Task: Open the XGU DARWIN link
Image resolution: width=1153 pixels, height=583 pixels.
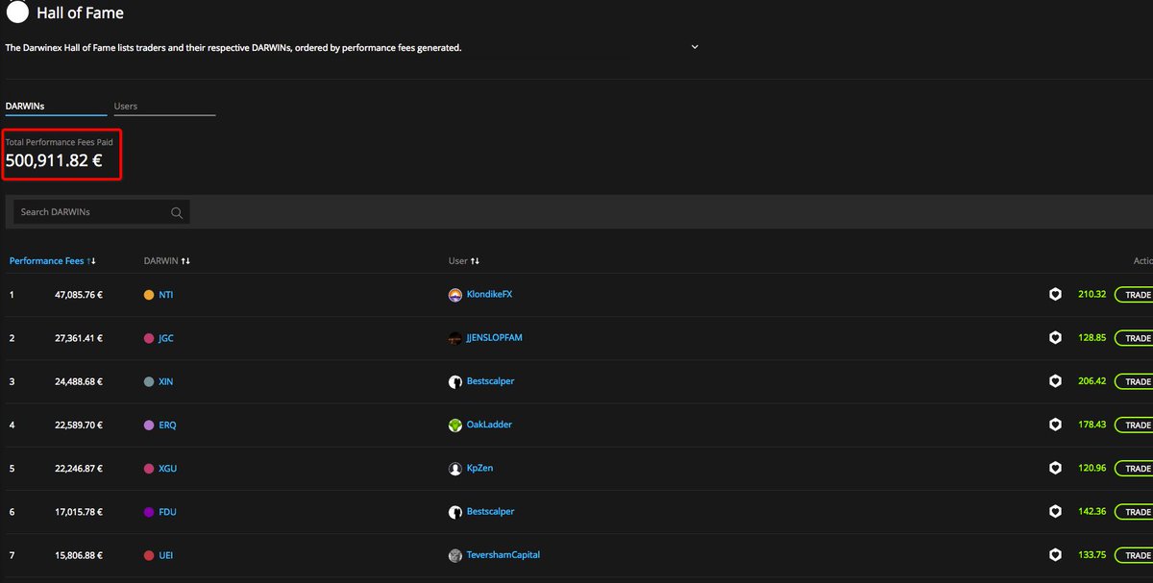Action: click(x=167, y=469)
